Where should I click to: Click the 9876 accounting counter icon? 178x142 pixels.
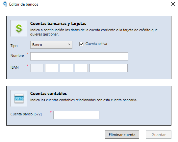click(x=19, y=98)
